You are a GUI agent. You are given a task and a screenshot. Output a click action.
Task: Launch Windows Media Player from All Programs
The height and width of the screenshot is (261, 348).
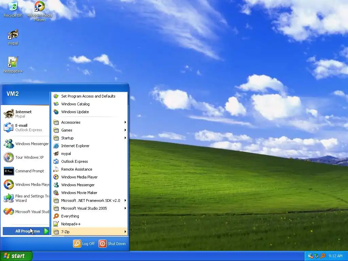(90, 177)
